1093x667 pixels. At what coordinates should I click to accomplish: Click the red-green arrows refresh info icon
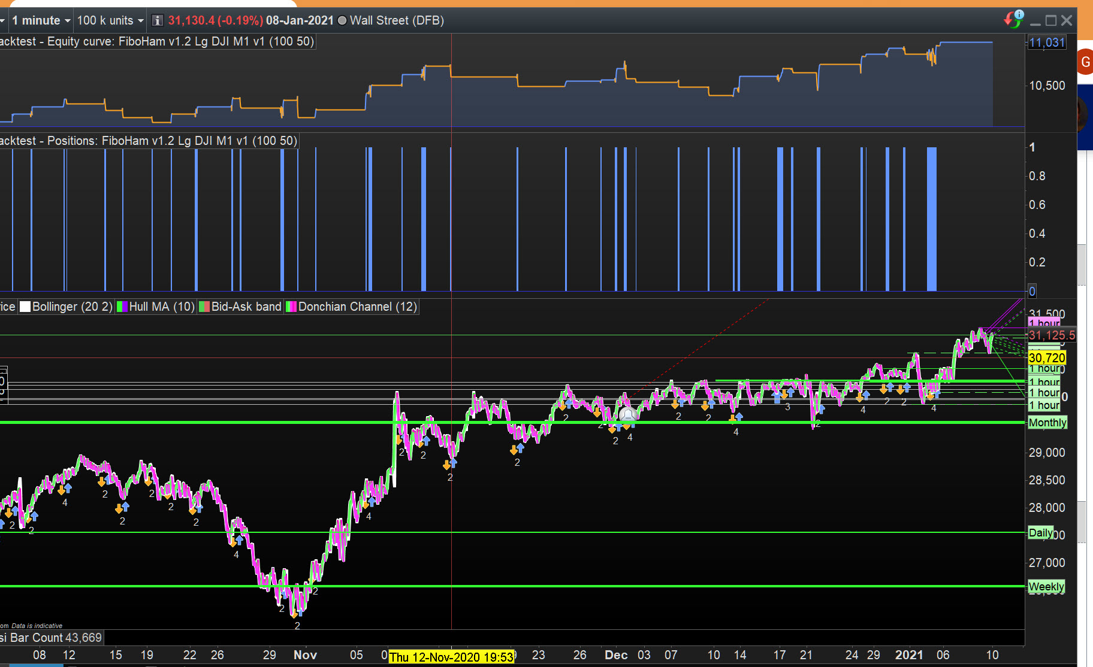click(1013, 19)
